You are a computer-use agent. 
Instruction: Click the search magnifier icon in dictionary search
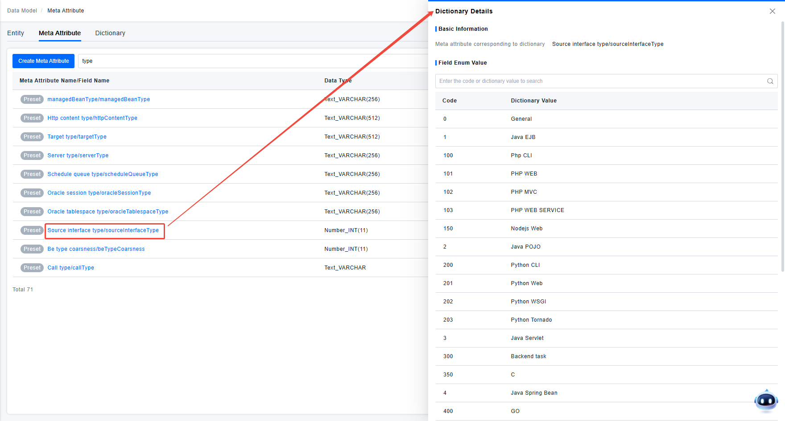pyautogui.click(x=770, y=81)
